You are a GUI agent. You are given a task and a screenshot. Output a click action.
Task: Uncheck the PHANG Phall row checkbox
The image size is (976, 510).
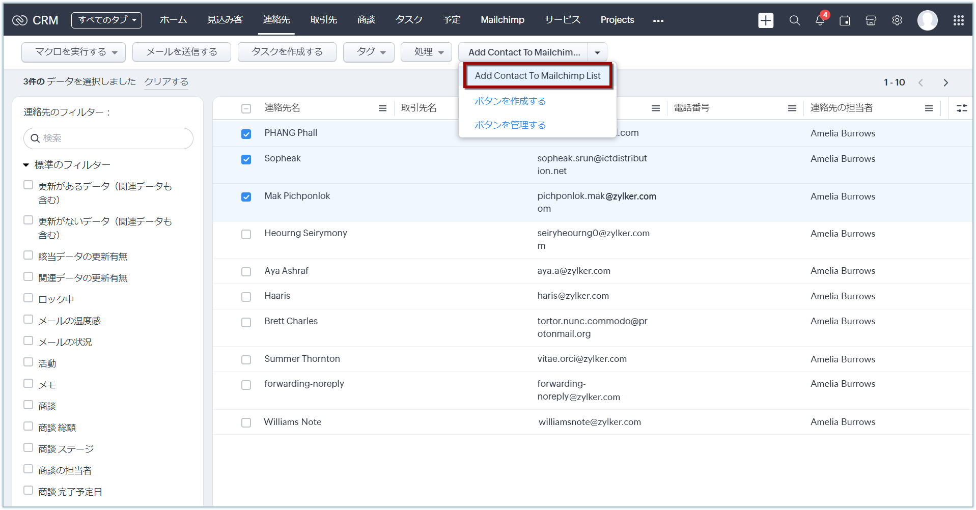(x=246, y=134)
